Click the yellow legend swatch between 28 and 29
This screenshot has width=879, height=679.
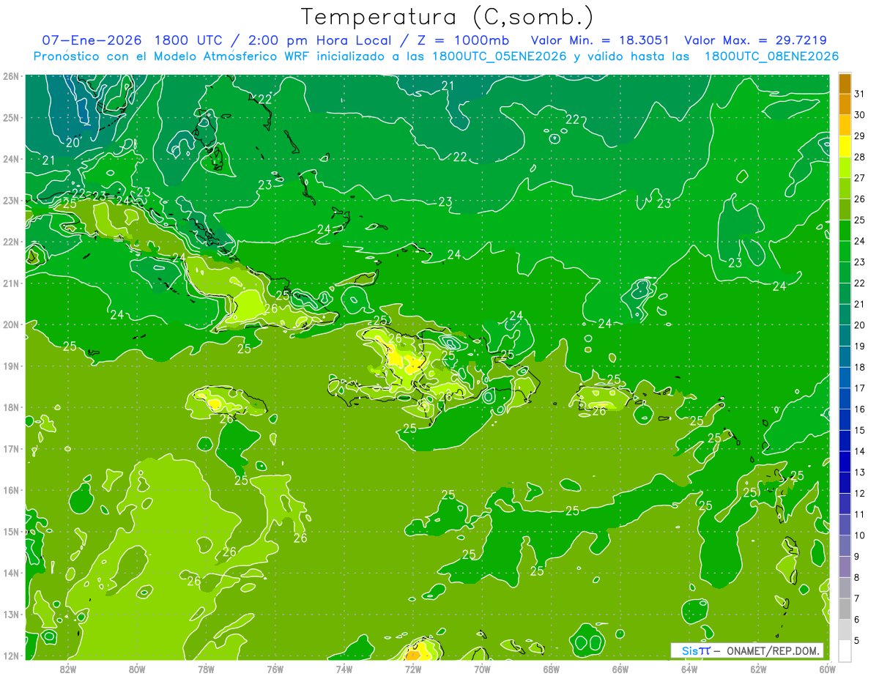coord(845,146)
